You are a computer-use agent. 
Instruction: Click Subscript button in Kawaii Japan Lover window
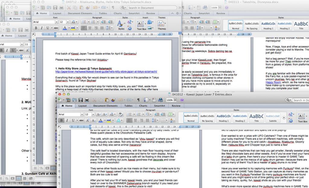(94, 120)
